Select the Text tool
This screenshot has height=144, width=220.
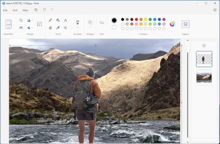pos(66,20)
